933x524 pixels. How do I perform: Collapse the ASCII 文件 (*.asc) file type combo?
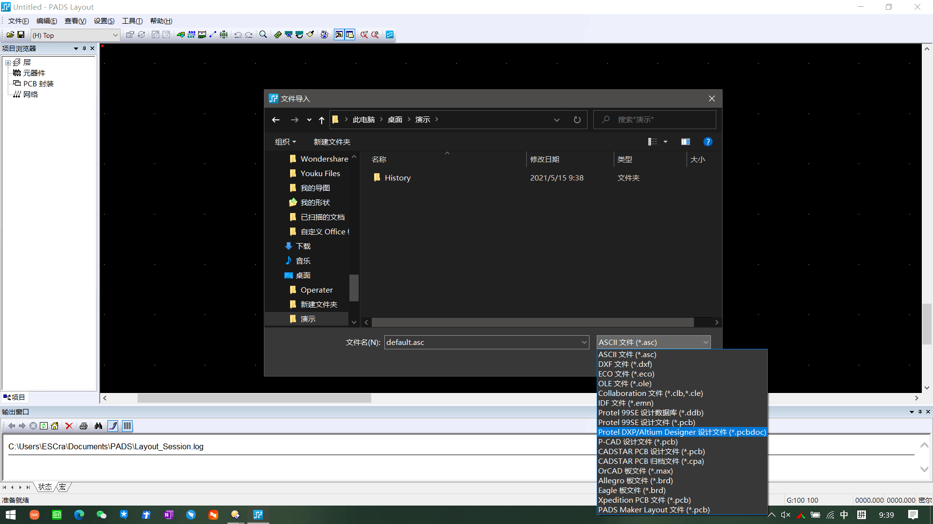point(654,342)
